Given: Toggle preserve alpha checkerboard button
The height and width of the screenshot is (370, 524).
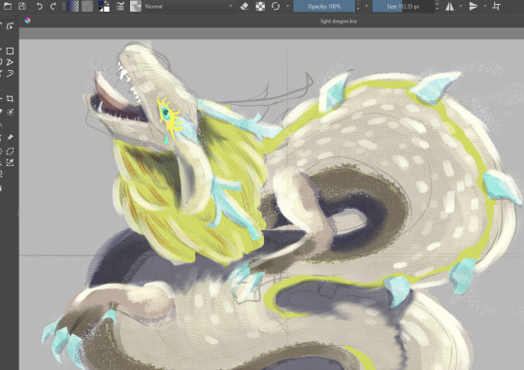Looking at the screenshot, I should (260, 6).
